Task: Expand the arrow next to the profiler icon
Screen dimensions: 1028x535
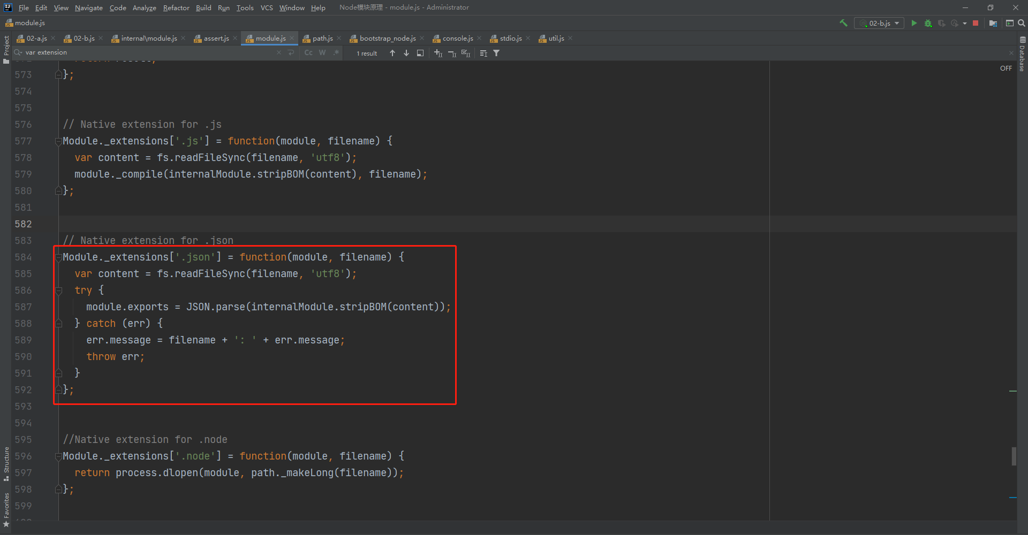Action: click(x=964, y=24)
